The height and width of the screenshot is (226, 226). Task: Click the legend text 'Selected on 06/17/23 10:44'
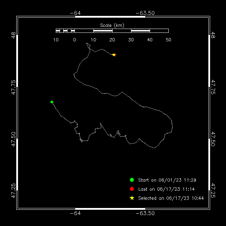pyautogui.click(x=171, y=198)
